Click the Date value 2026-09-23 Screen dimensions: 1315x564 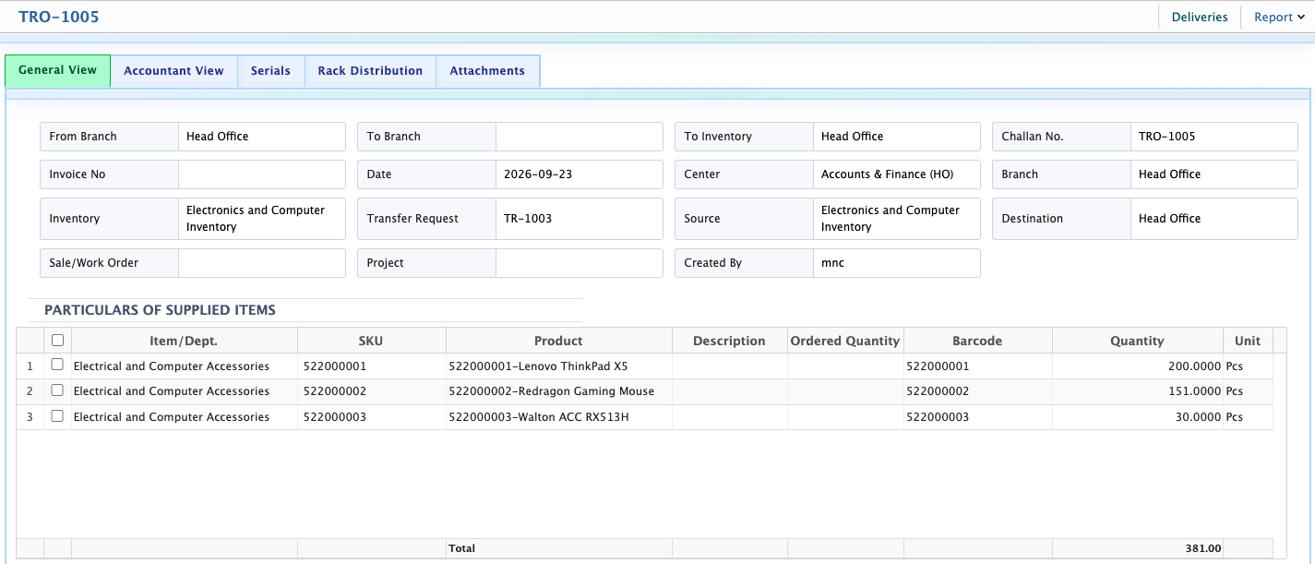tap(538, 174)
